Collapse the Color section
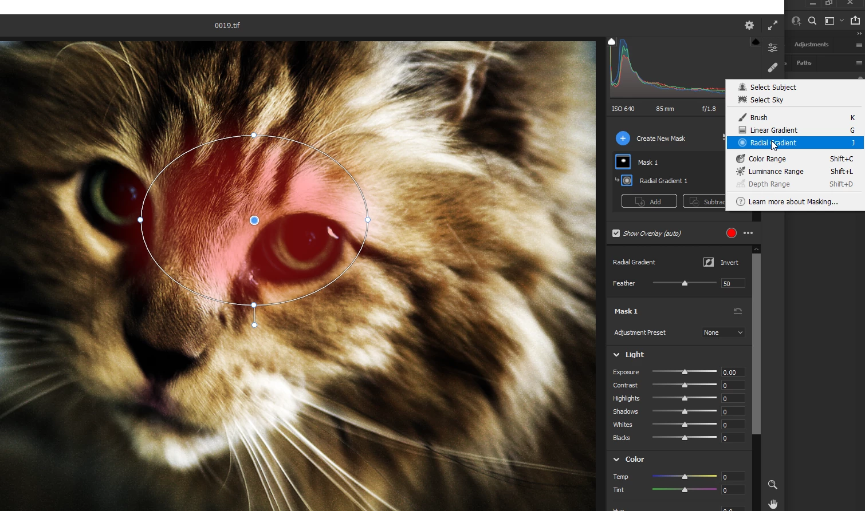Screen dimensions: 865x511 616,459
